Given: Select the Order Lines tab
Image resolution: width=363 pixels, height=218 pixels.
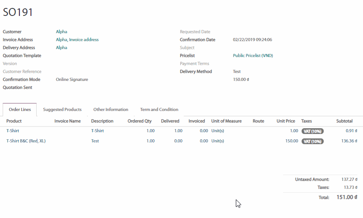Looking at the screenshot, I should coord(20,110).
